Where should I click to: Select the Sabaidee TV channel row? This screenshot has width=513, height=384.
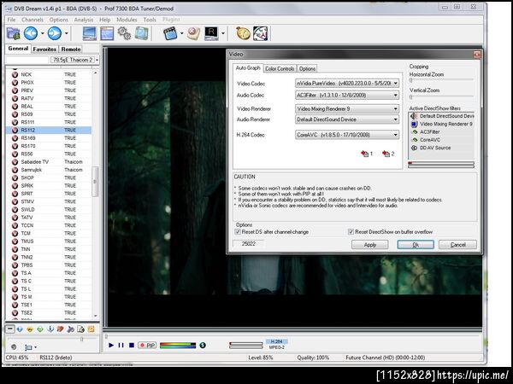click(49, 161)
